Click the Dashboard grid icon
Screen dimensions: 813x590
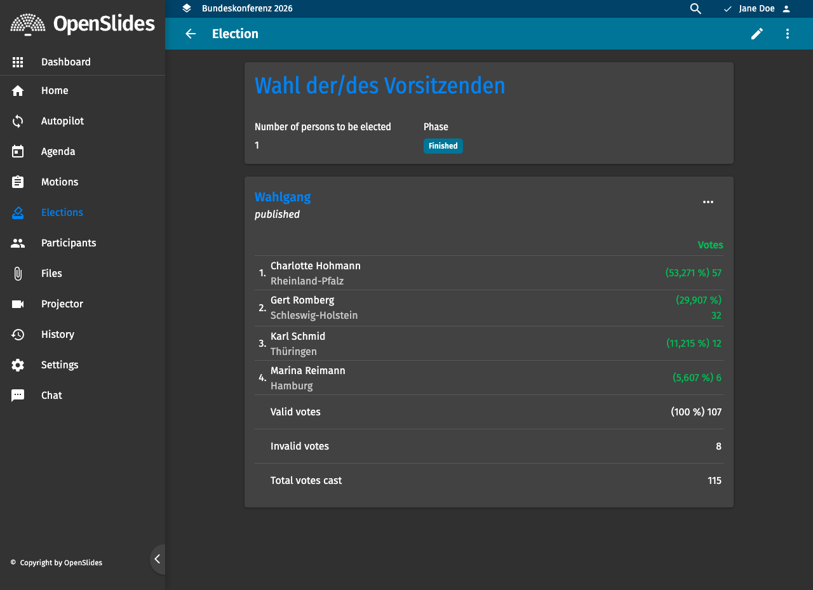tap(18, 62)
